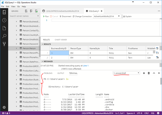The height and width of the screenshot is (115, 162).
Task: Switch to the CHART VIEWER tab
Action: [x=61, y=40]
